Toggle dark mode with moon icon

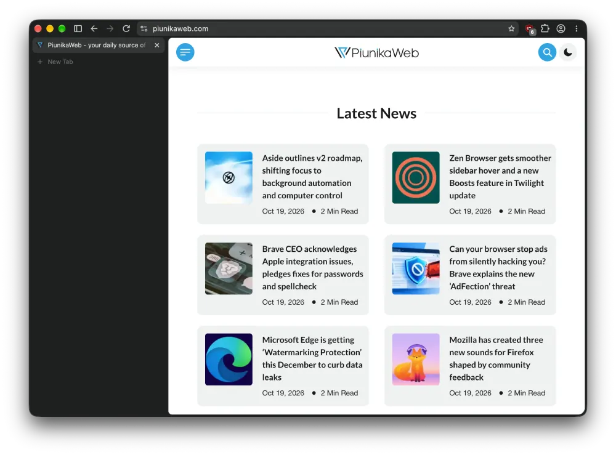[568, 52]
